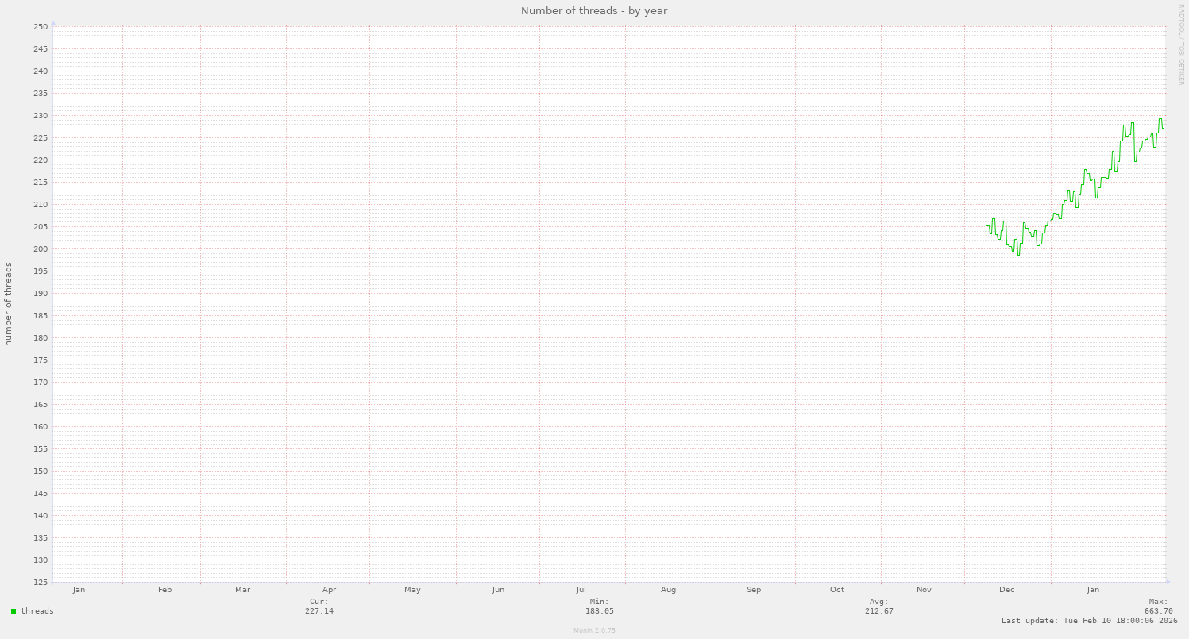Click the 250 tick label on y-axis
This screenshot has width=1189, height=639.
[x=41, y=27]
